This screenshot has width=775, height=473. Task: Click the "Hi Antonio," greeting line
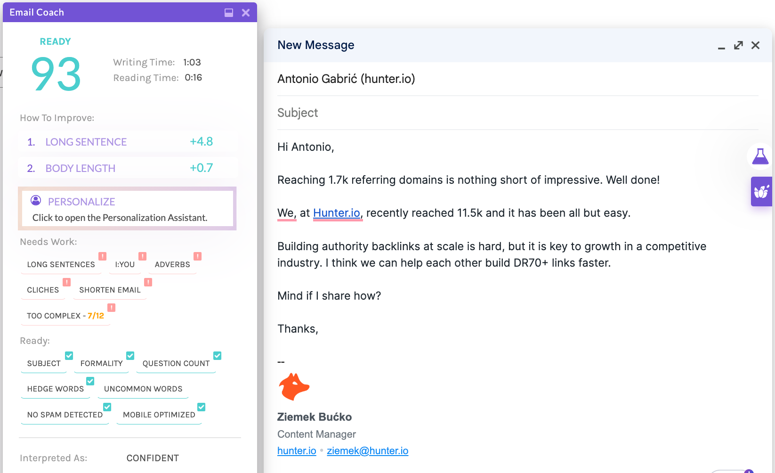(x=306, y=147)
